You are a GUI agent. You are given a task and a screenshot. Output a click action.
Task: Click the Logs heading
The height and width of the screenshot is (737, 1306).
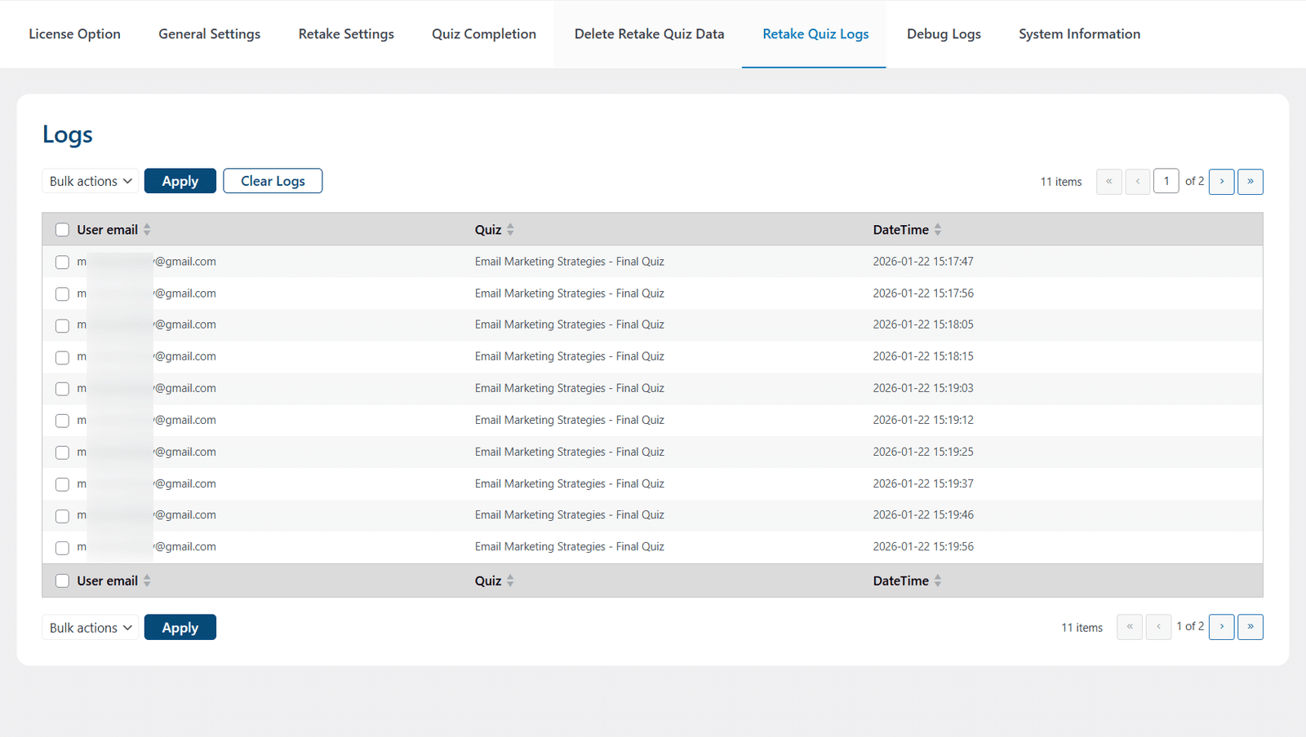(68, 135)
